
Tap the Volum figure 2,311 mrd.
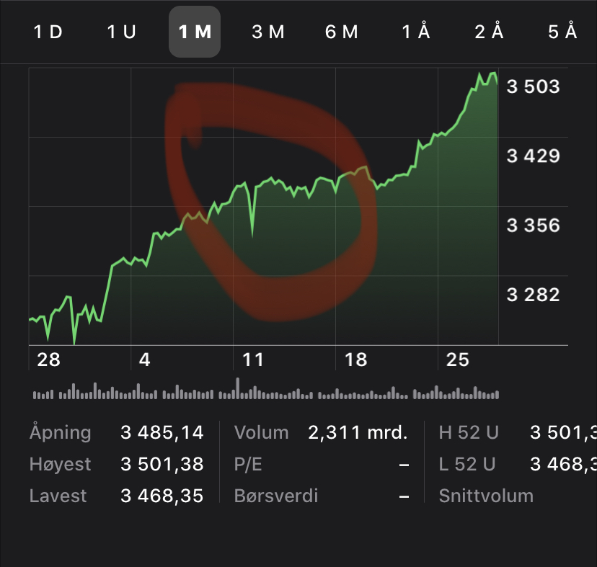(x=358, y=433)
